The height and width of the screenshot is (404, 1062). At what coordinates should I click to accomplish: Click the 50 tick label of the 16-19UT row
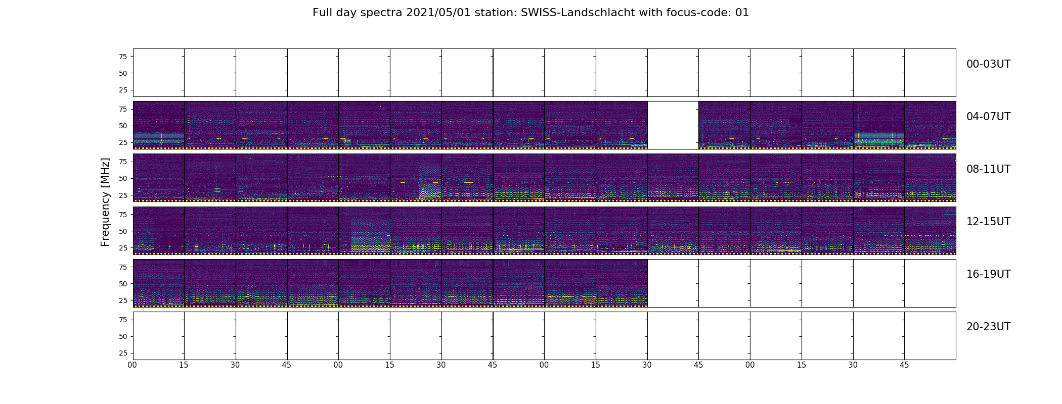point(123,284)
